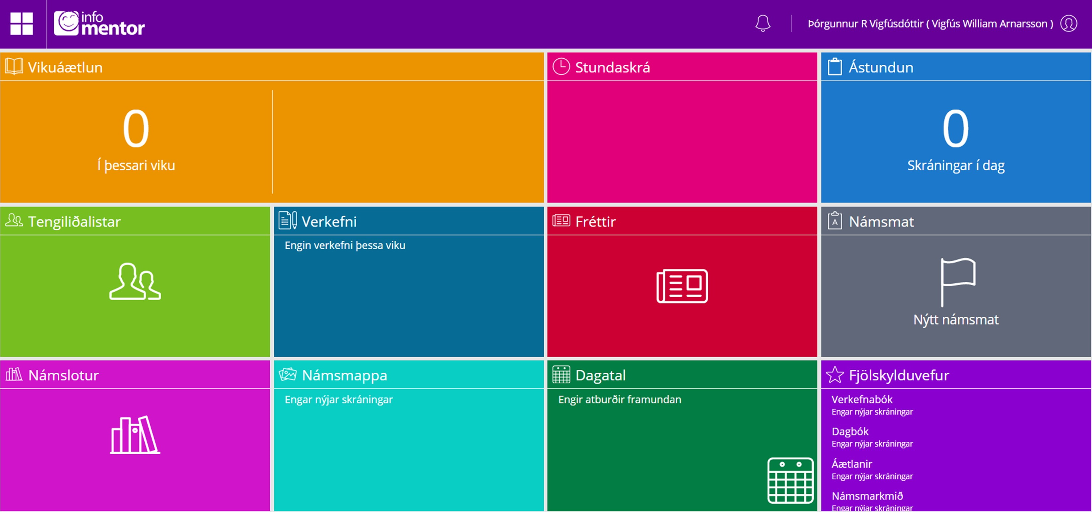The height and width of the screenshot is (512, 1092).
Task: Open Verkefnabók in Fjölskylduvefur
Action: pos(862,399)
